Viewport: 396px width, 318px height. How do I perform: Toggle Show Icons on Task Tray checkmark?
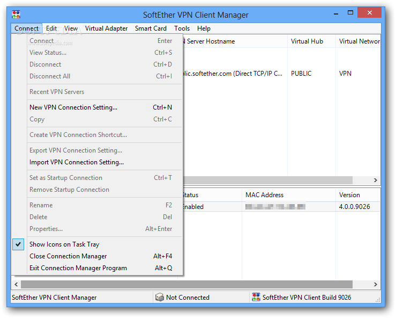(x=18, y=244)
